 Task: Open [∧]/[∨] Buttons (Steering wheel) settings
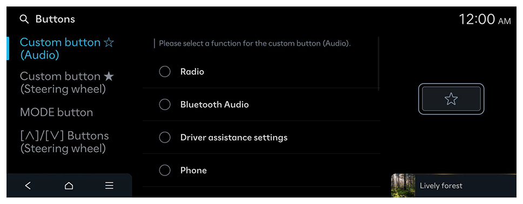[64, 142]
